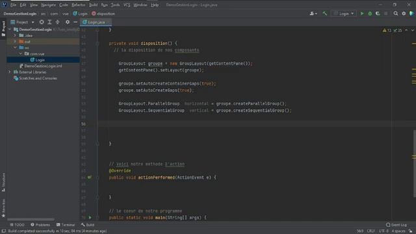This screenshot has height=234, width=416.
Task: Click the user account icon dropdown
Action: tap(313, 13)
